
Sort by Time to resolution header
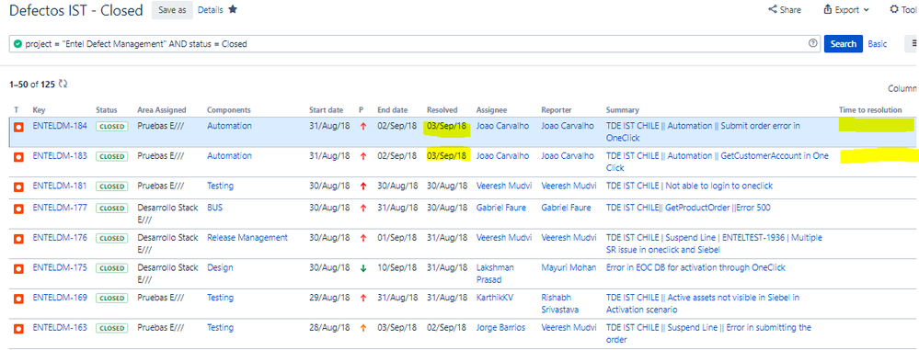(869, 110)
